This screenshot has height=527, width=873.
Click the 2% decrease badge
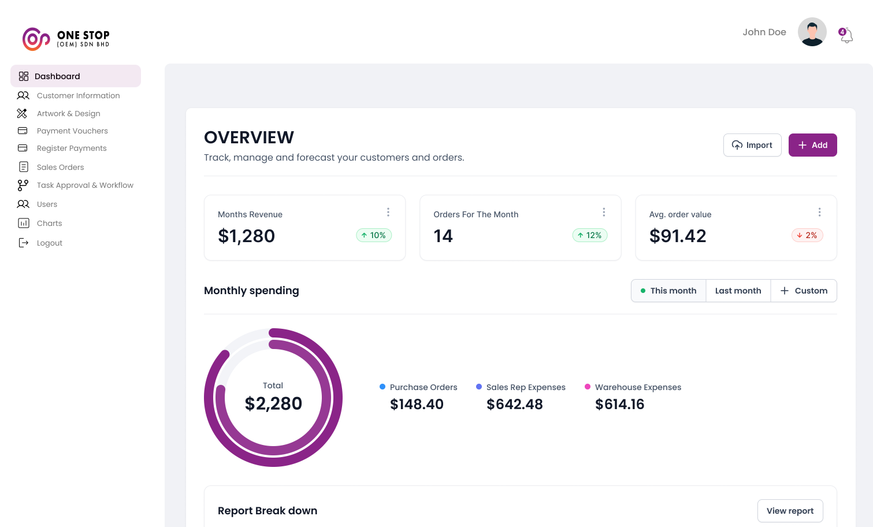(807, 235)
